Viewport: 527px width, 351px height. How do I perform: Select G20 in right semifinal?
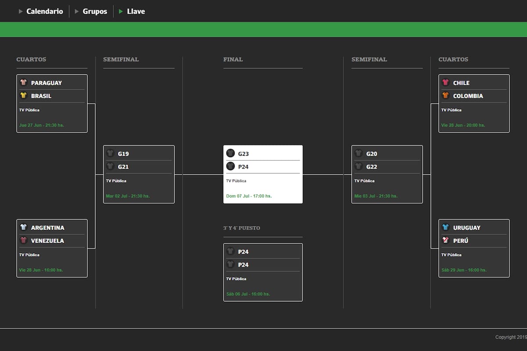pyautogui.click(x=371, y=154)
